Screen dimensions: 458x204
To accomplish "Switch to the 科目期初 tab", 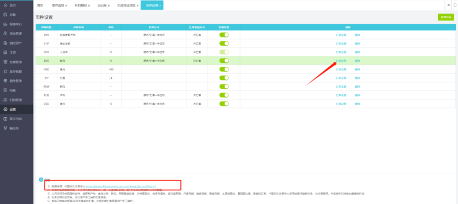I will point(82,6).
